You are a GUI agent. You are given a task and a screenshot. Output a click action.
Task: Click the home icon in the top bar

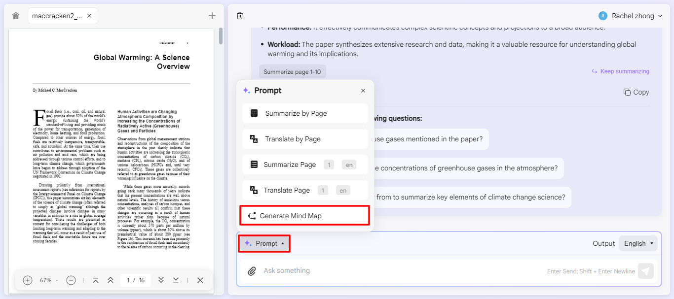click(x=15, y=15)
